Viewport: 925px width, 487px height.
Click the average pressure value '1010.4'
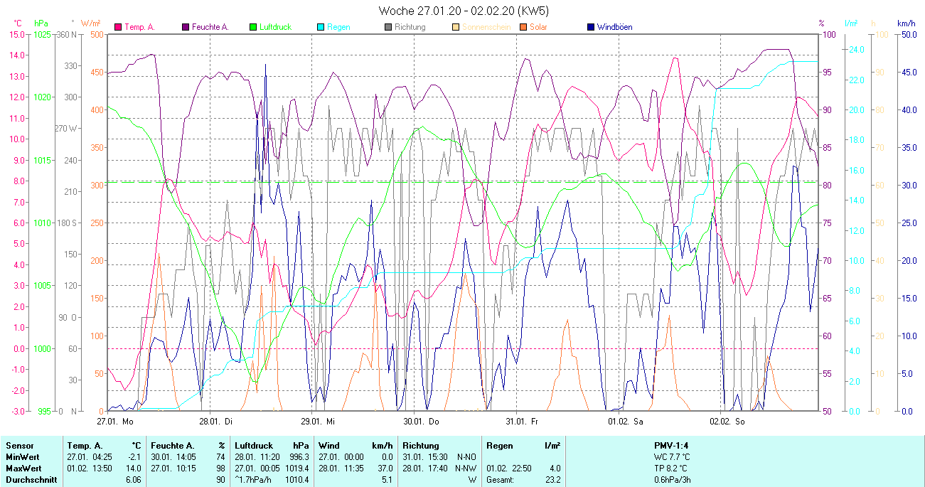[x=296, y=480]
